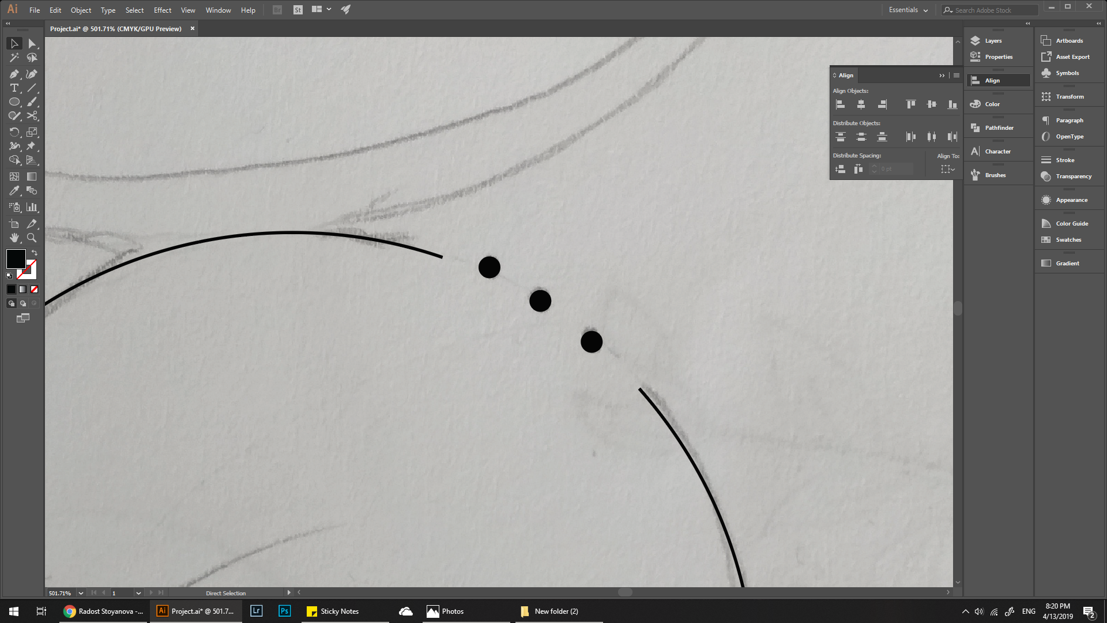Select the Lasso tool
Viewport: 1107px width, 623px height.
point(32,58)
